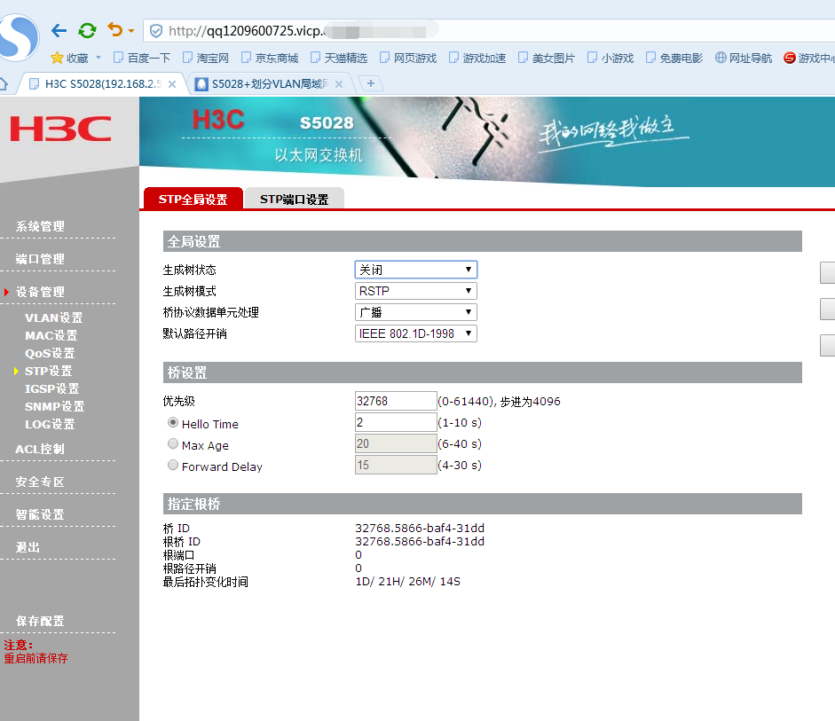
Task: Open IGSP设置 in sidebar
Action: pos(51,388)
